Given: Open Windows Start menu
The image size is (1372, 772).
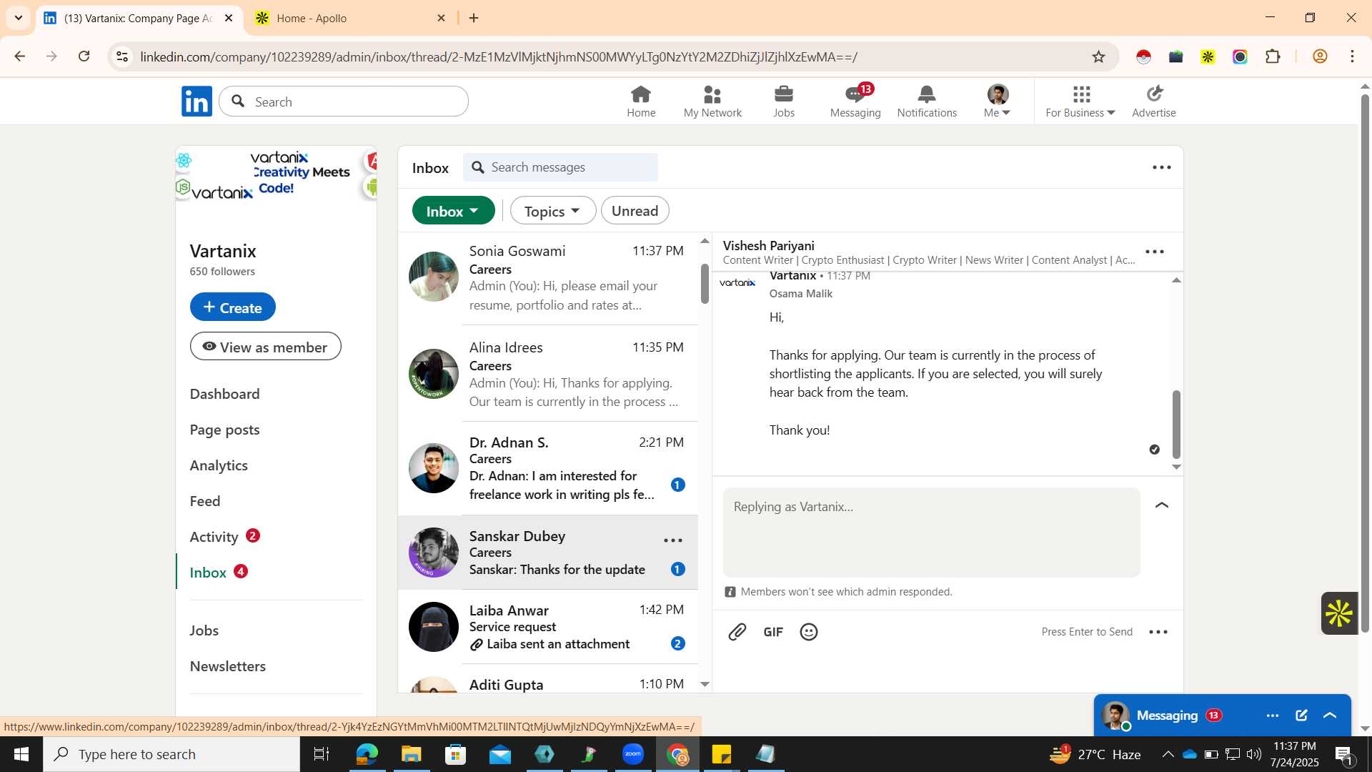Looking at the screenshot, I should point(21,754).
